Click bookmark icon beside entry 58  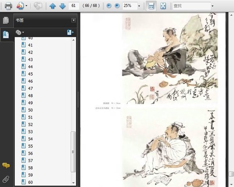[23, 167]
